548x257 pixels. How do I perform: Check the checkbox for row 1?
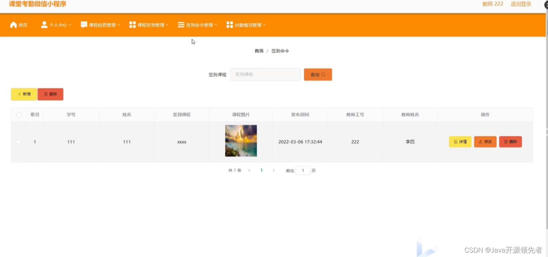tap(19, 142)
